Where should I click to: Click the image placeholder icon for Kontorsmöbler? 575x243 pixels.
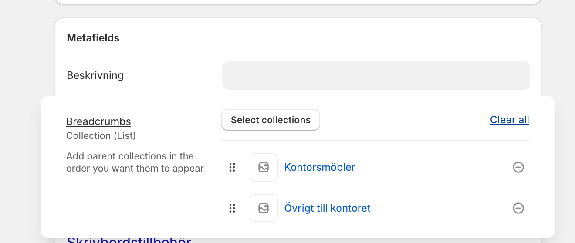coord(264,167)
